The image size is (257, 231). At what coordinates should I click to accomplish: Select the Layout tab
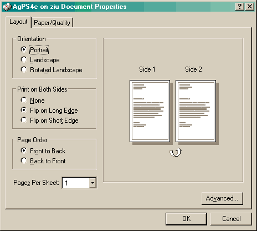(18, 22)
